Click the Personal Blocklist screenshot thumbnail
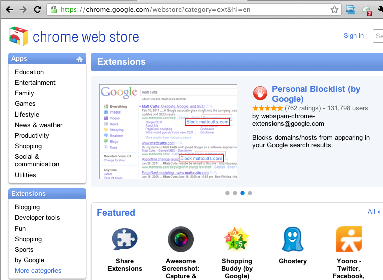The image size is (383, 280). [x=169, y=131]
